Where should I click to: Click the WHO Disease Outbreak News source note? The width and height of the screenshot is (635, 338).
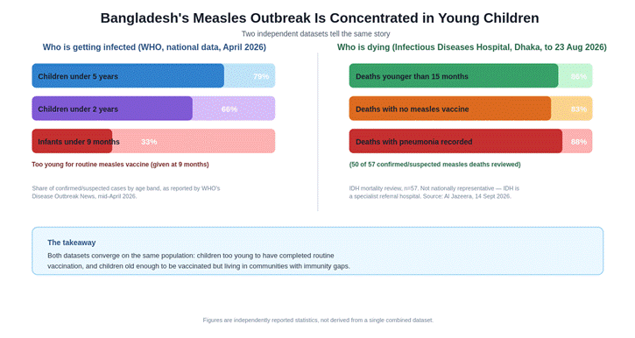point(126,193)
